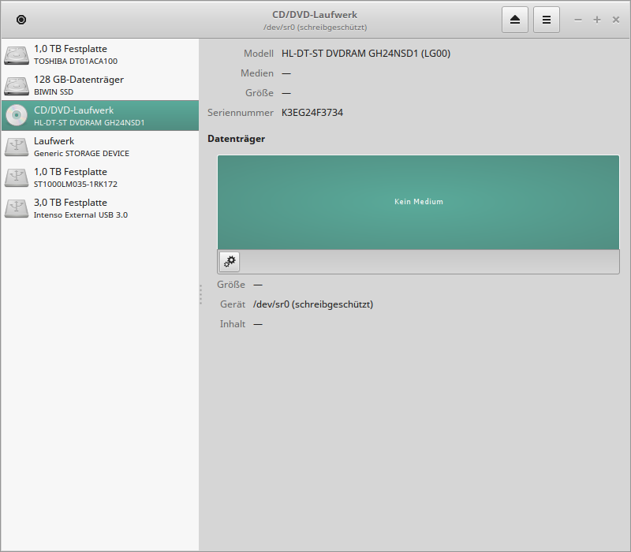Click the 'Datenträger' section heading
The image size is (631, 552).
pos(236,139)
